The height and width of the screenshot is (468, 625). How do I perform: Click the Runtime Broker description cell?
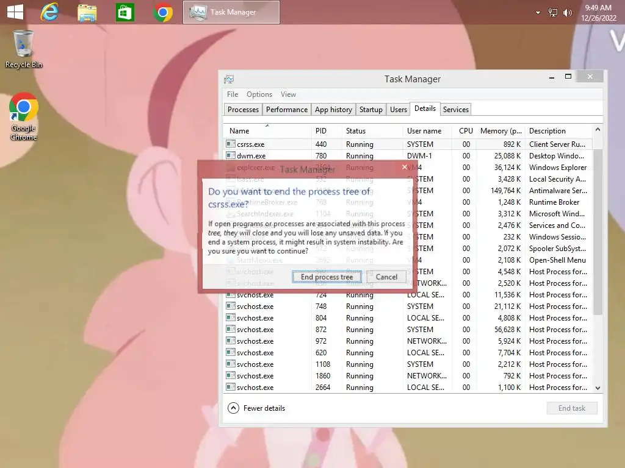554,202
